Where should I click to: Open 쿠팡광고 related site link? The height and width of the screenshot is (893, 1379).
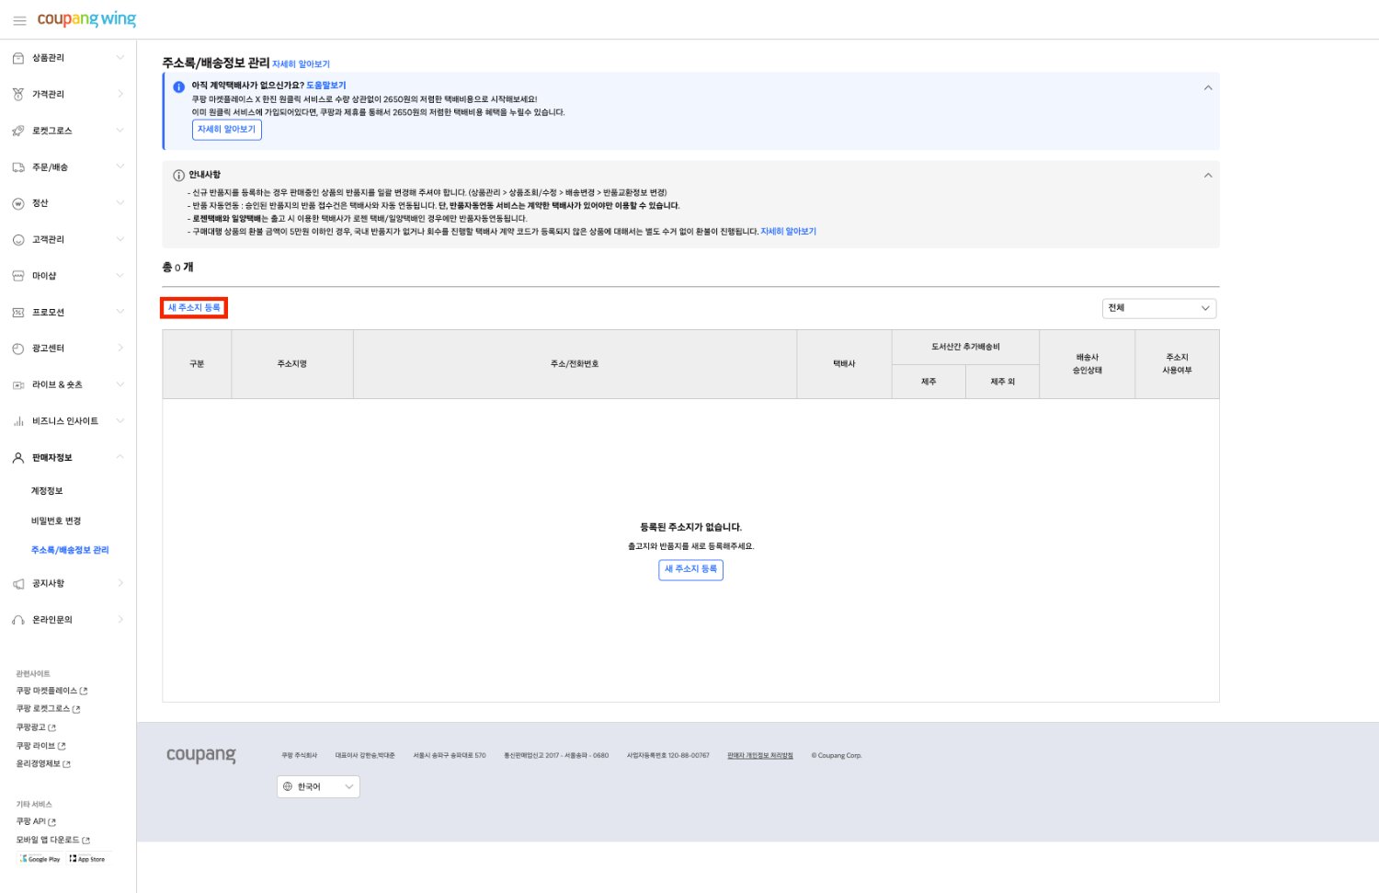coord(36,727)
